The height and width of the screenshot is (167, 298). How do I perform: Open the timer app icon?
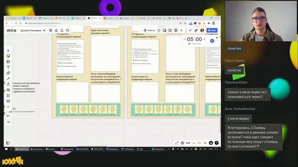pos(159,30)
